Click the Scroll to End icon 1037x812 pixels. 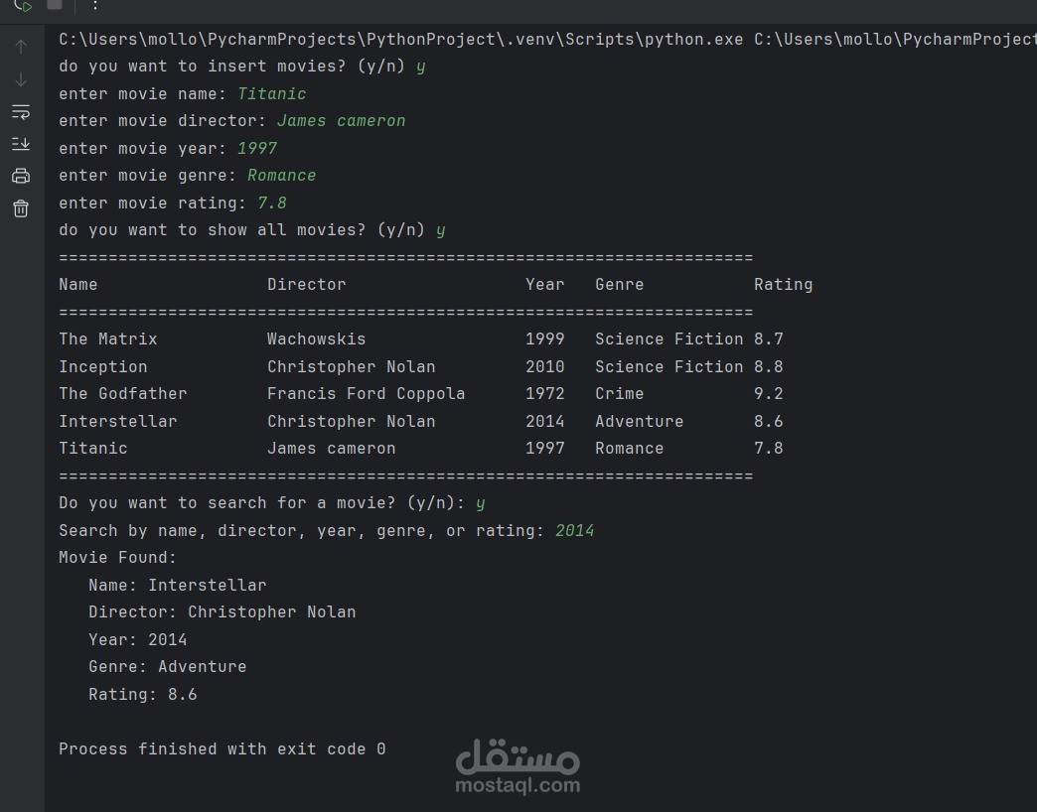pyautogui.click(x=21, y=144)
